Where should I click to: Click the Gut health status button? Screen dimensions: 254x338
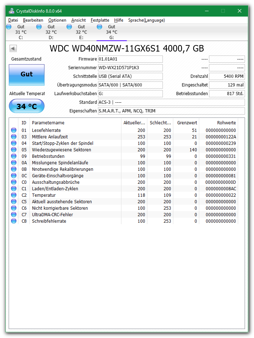coord(27,75)
